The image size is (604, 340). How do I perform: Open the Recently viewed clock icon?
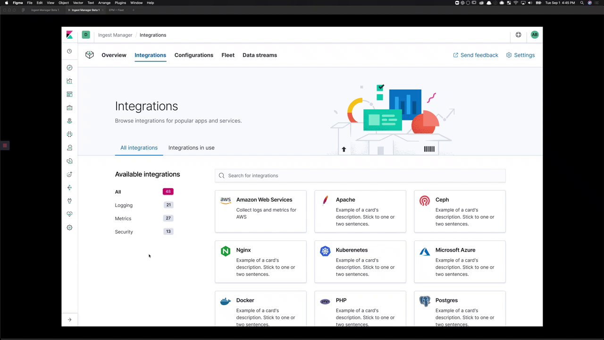point(69,51)
